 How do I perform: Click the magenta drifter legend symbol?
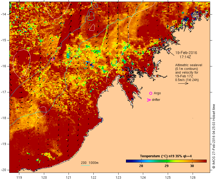click(x=149, y=100)
